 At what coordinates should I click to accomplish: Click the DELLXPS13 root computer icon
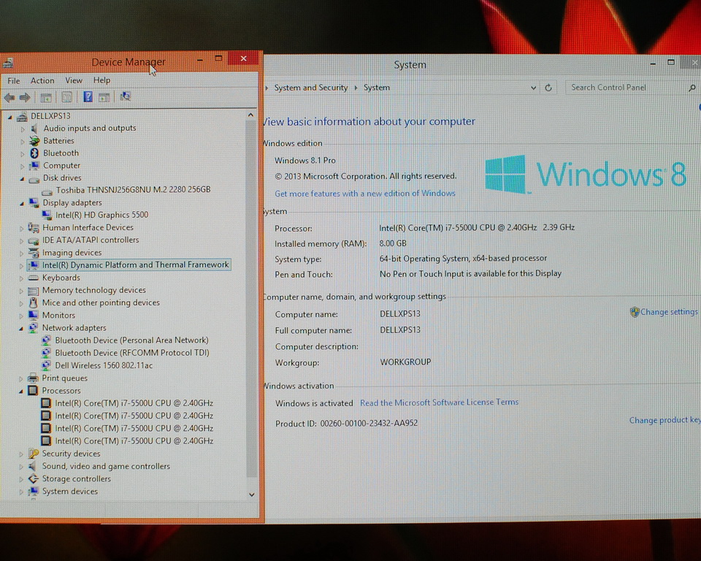click(21, 116)
